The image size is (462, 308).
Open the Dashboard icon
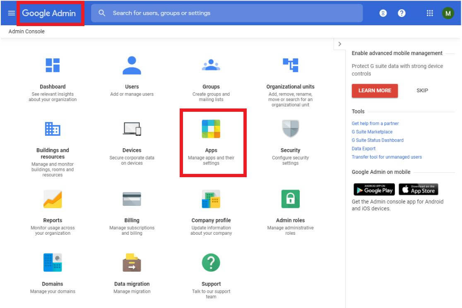pos(53,65)
